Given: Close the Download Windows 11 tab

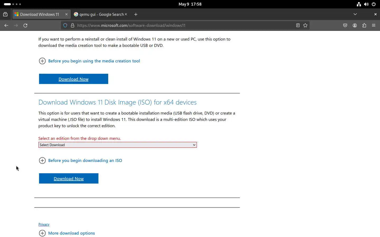Looking at the screenshot, I should point(66,14).
